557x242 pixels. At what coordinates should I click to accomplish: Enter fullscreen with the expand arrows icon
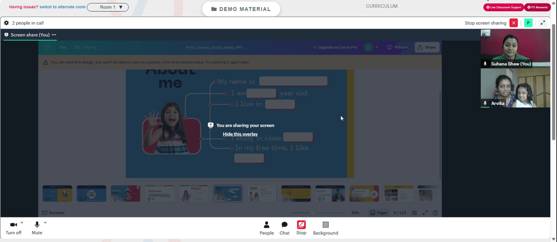(543, 23)
